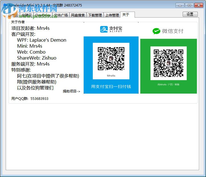Screen dimensions: 206x177
Task: Close the AcceleriderMini window
Action: [199, 5]
